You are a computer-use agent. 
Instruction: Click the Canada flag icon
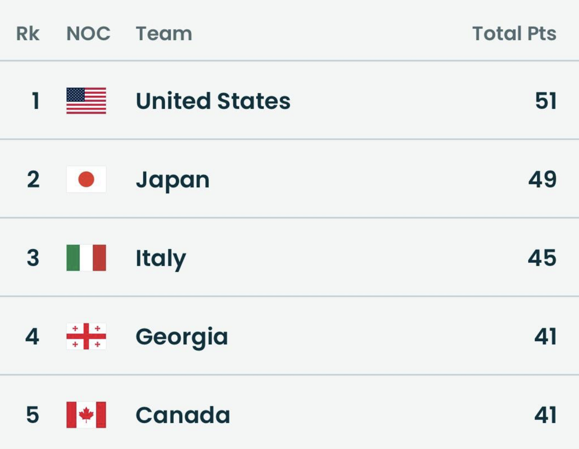tap(86, 415)
